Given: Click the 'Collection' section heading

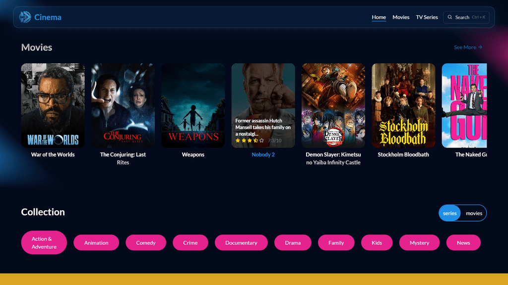Looking at the screenshot, I should pyautogui.click(x=43, y=212).
